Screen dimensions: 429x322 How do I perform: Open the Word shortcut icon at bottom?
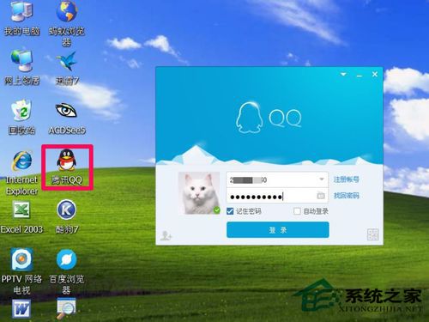pyautogui.click(x=21, y=309)
